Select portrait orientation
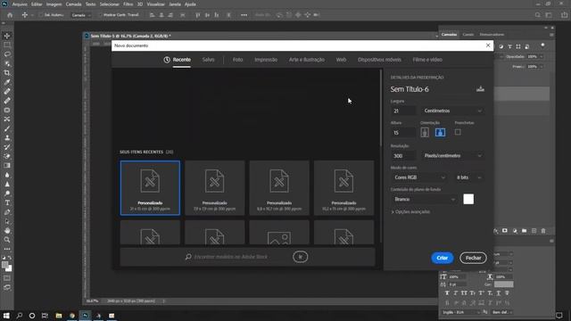 (425, 133)
